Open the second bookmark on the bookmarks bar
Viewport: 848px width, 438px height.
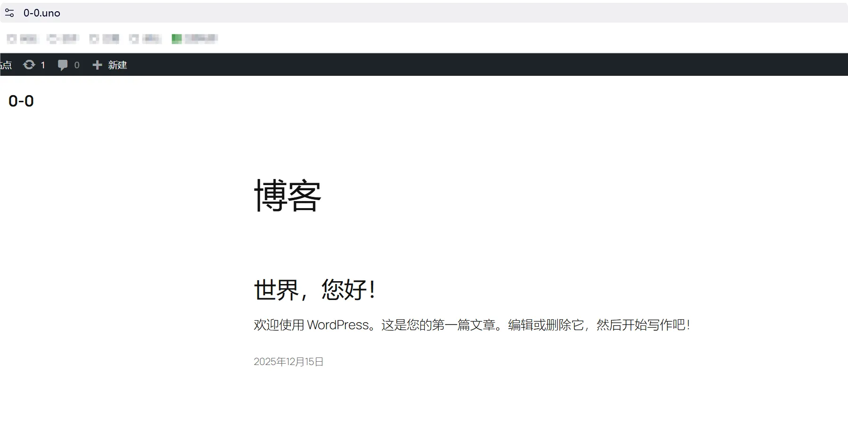[x=62, y=39]
